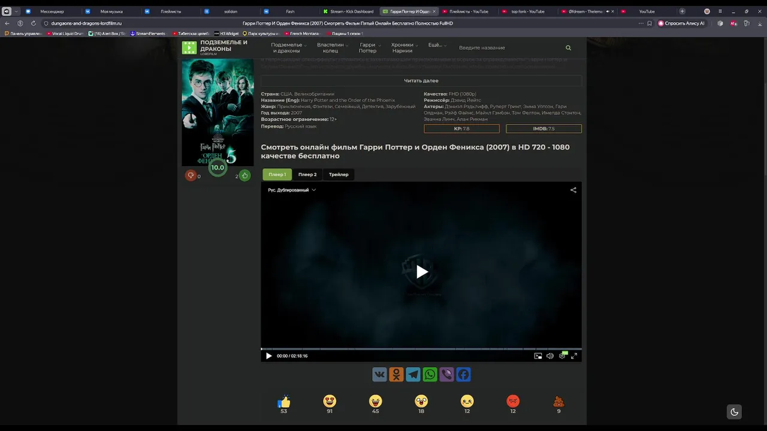Share the movie via Viber icon

click(446, 375)
